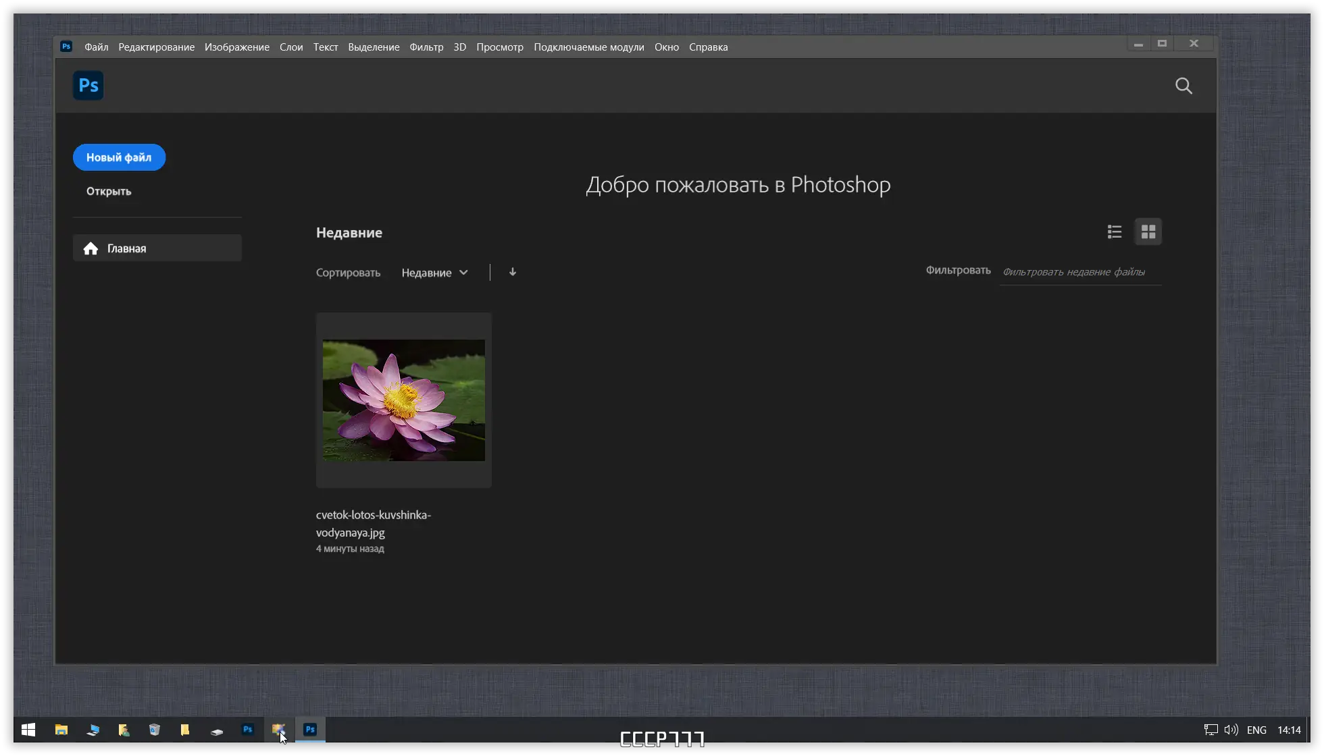Click the Новый файл button
Image resolution: width=1324 pixels, height=756 pixels.
coord(119,157)
